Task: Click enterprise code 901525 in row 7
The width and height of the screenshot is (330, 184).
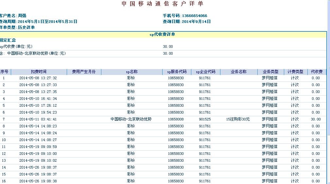Action: point(205,119)
